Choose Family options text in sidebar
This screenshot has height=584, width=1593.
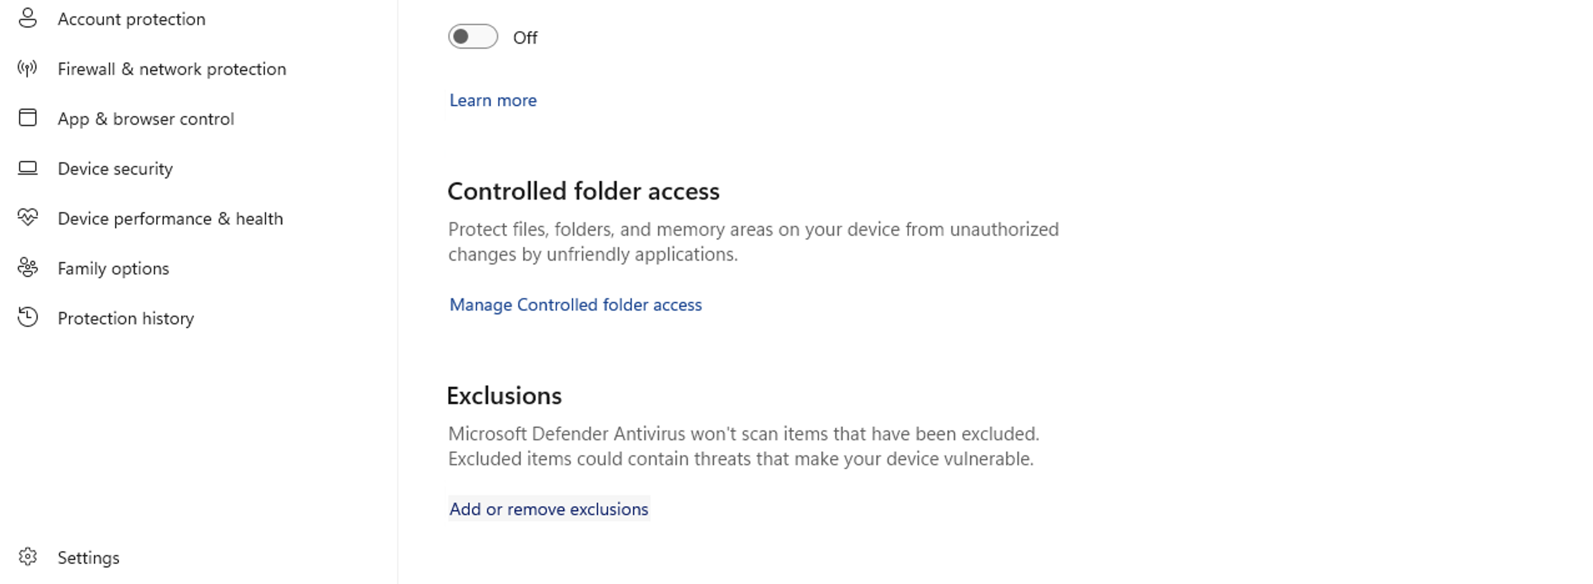113,269
